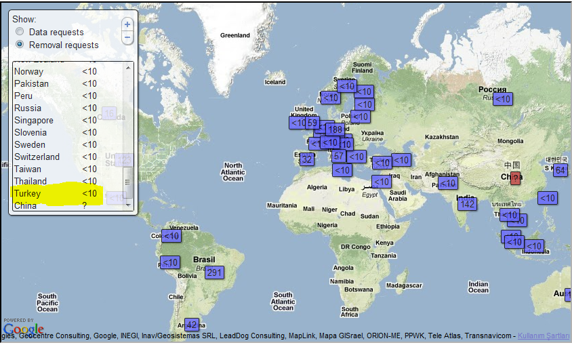Select the 188 marker in Germany
The image size is (572, 345).
click(x=334, y=129)
